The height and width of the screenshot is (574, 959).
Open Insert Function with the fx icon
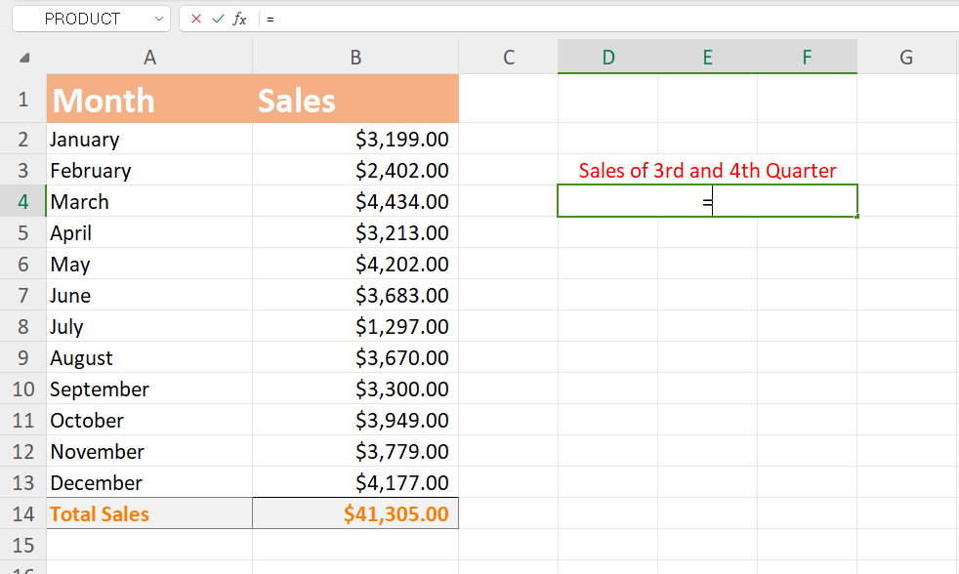238,18
